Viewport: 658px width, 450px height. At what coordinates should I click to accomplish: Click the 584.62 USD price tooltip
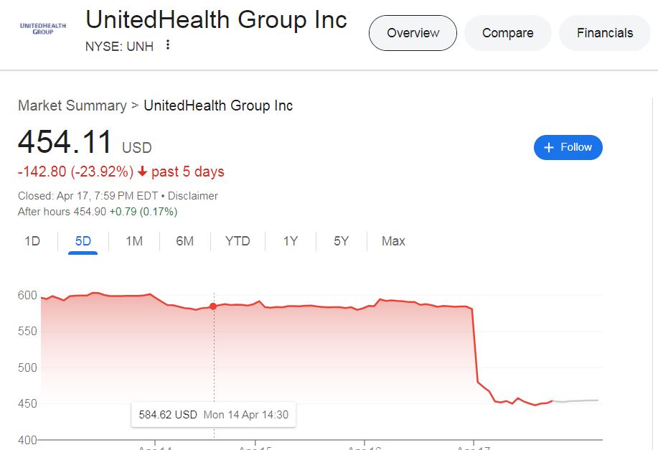point(213,415)
